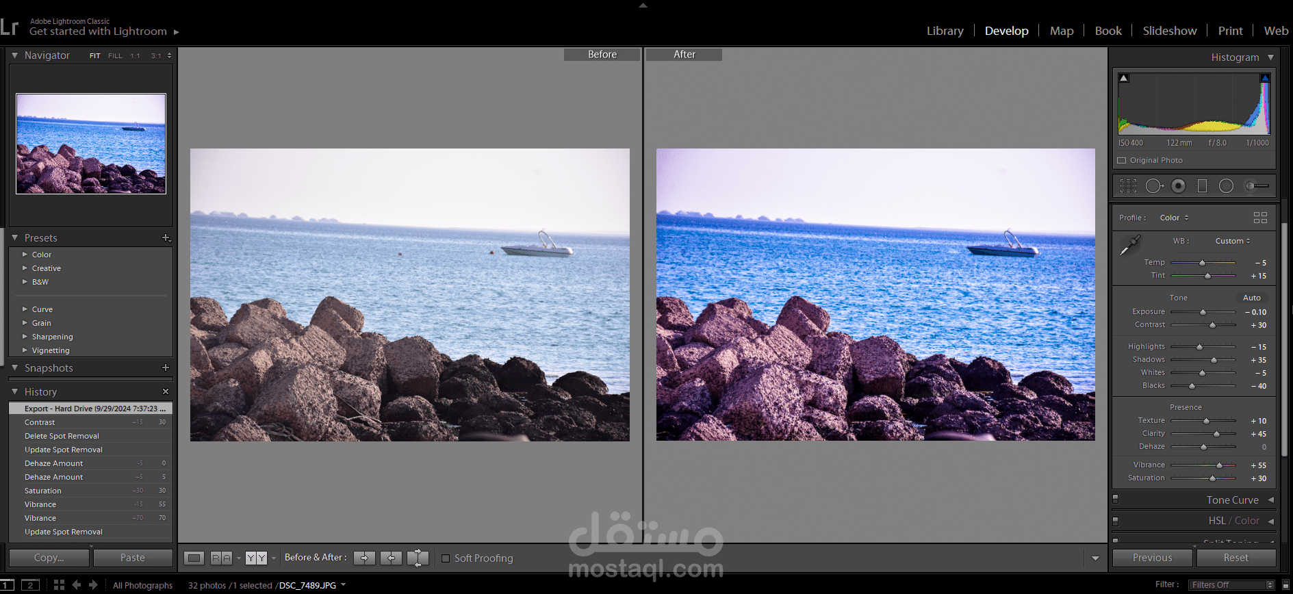The height and width of the screenshot is (594, 1293).
Task: Select the Crop Overlay tool
Action: click(x=1128, y=185)
